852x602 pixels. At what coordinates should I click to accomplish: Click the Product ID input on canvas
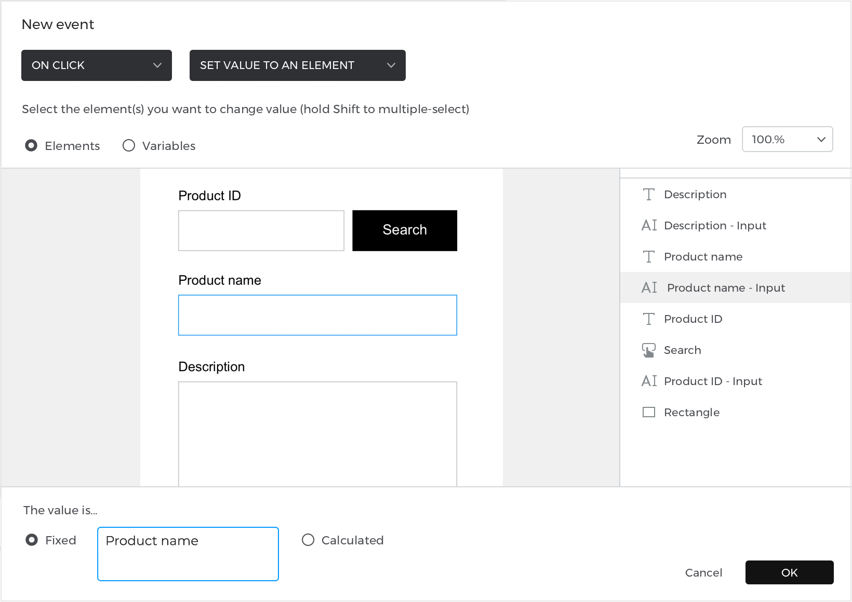point(261,230)
